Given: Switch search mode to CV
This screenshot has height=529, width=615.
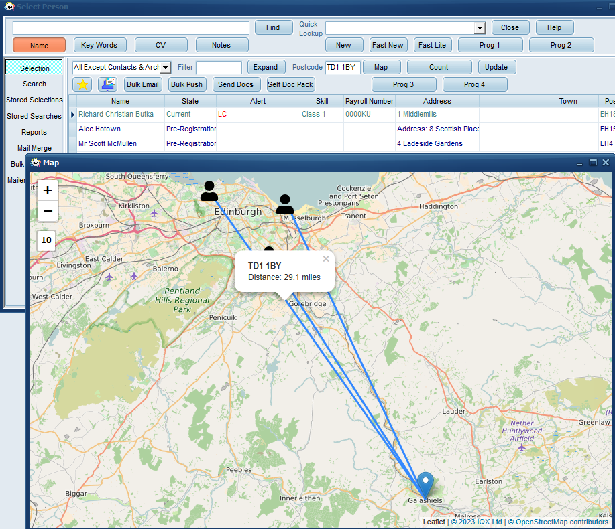Looking at the screenshot, I should pyautogui.click(x=161, y=45).
